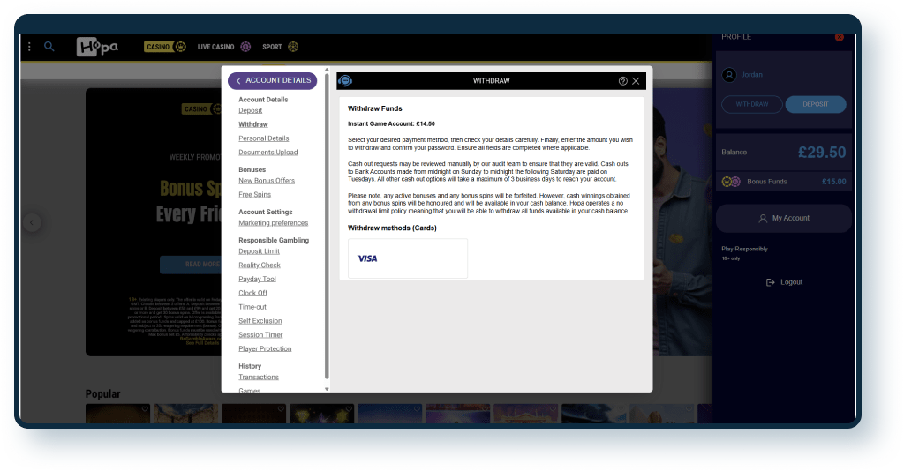Go back via Account Details chevron
The width and height of the screenshot is (904, 471).
click(238, 81)
